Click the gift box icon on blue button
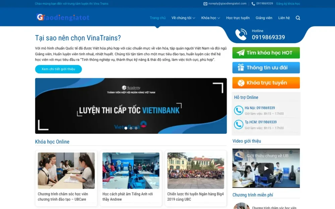The height and width of the screenshot is (209, 335). [241, 68]
